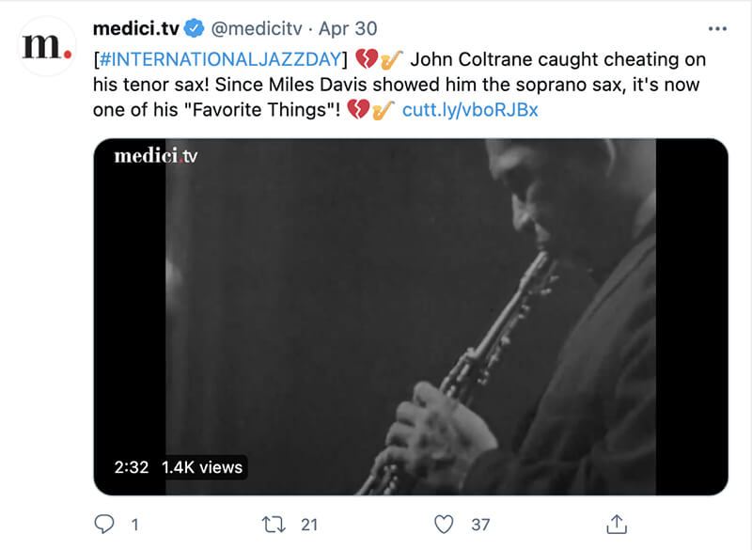Retweet this medici.tv post

[x=274, y=523]
